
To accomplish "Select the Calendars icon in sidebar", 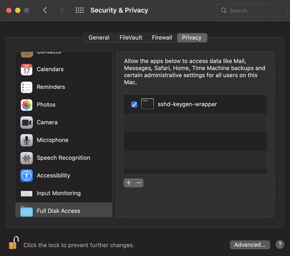I will (26, 69).
